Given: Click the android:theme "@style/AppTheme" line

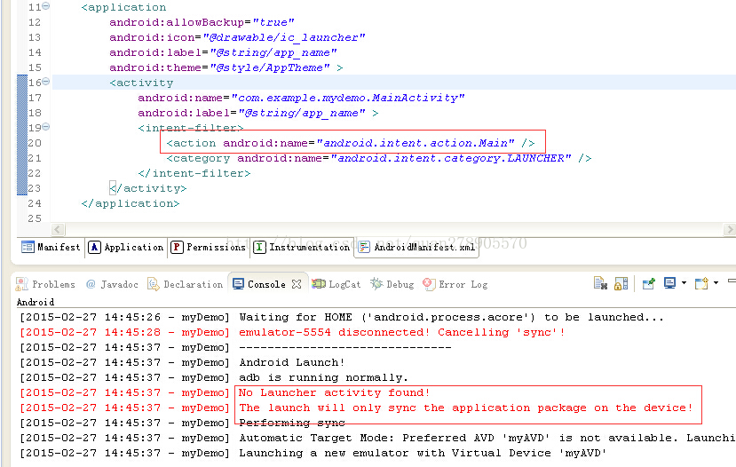Looking at the screenshot, I should pos(226,67).
